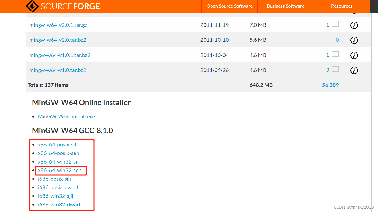Click the date 2011-11-19
The image size is (378, 212).
tap(215, 25)
